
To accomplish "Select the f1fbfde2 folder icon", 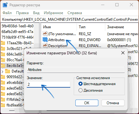I will click(x=3, y=100).
